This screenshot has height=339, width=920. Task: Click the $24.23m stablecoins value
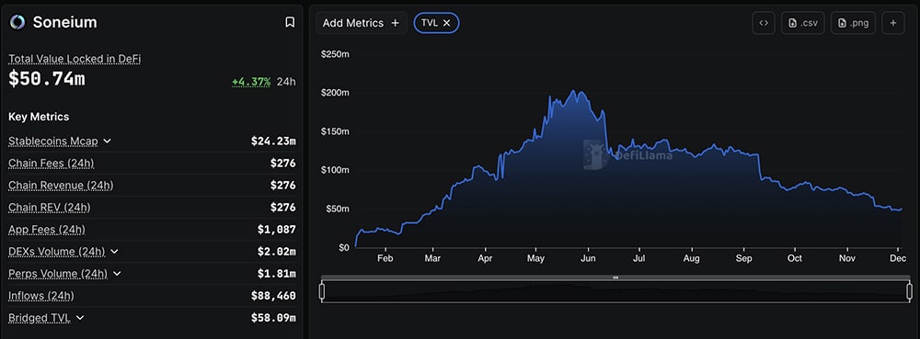point(273,141)
